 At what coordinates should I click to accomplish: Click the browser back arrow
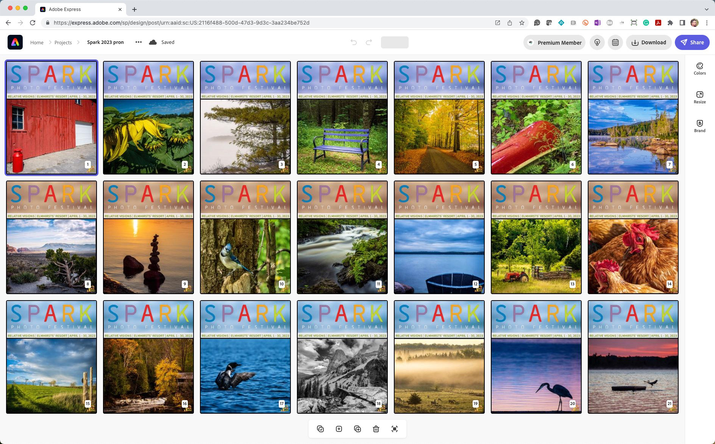pos(8,23)
